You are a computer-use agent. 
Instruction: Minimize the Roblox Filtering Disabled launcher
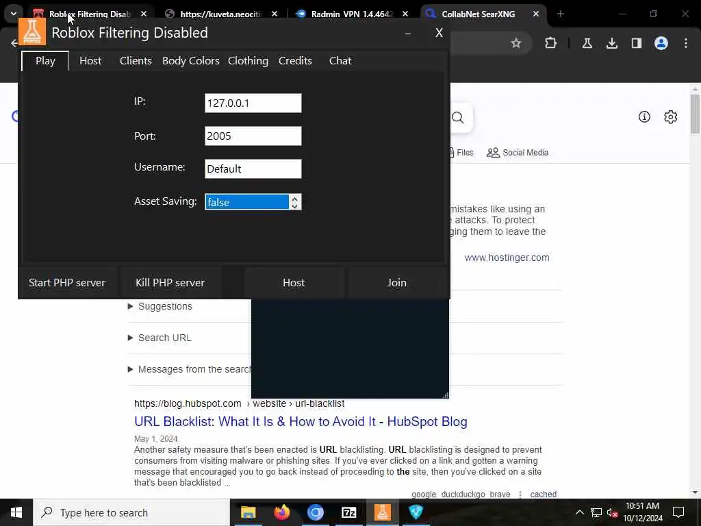click(408, 33)
